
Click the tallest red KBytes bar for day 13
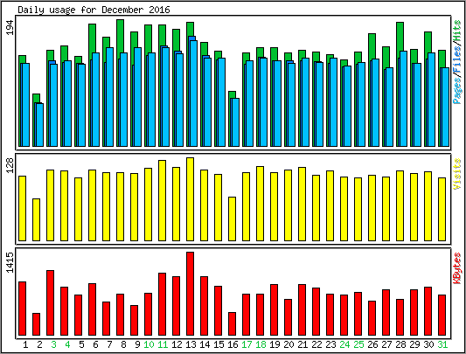pos(191,294)
